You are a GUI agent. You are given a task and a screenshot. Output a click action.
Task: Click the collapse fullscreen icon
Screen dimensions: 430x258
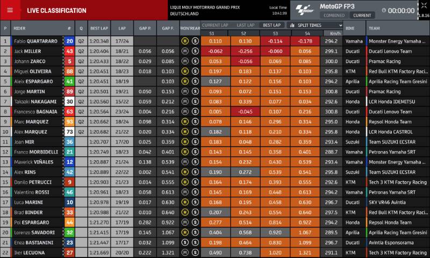tap(424, 6)
